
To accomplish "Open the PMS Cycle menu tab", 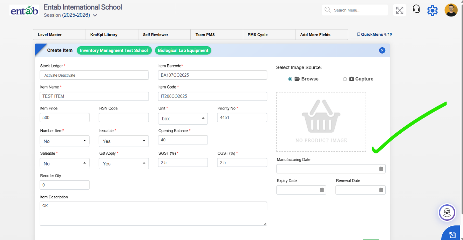I will 269,35.
